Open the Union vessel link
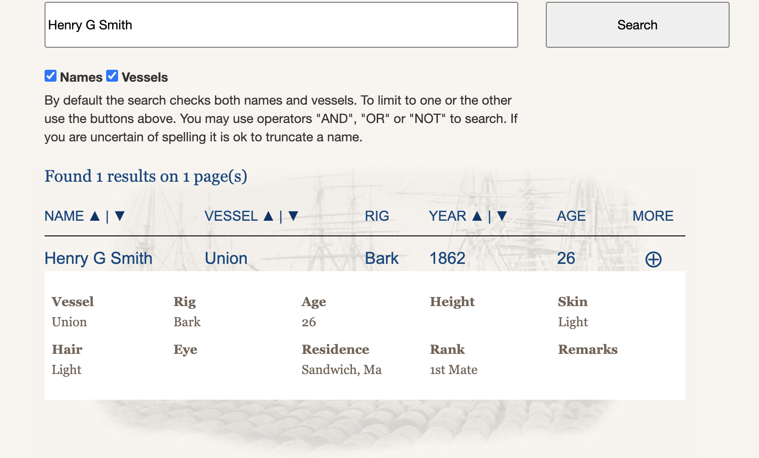759x458 pixels. tap(226, 258)
